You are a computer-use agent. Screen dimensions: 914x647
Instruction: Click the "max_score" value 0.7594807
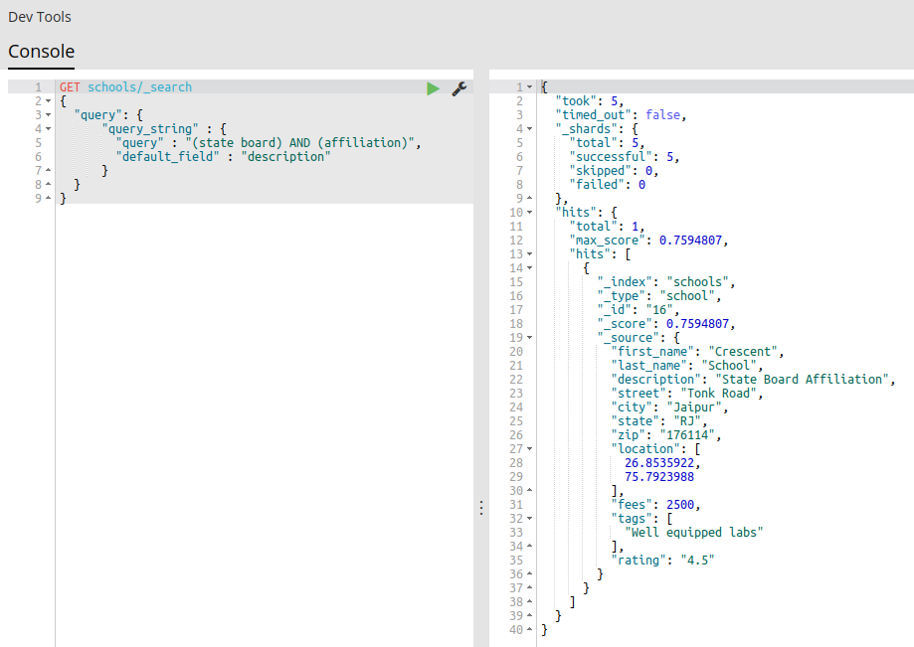691,241
